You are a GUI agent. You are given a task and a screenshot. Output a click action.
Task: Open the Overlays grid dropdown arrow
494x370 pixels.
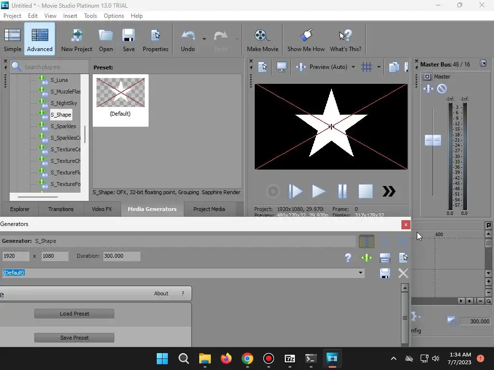(x=379, y=66)
